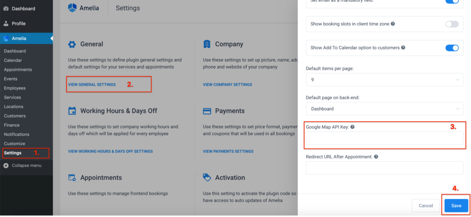Open Default page on back-end dropdown
The height and width of the screenshot is (217, 471).
[385, 108]
